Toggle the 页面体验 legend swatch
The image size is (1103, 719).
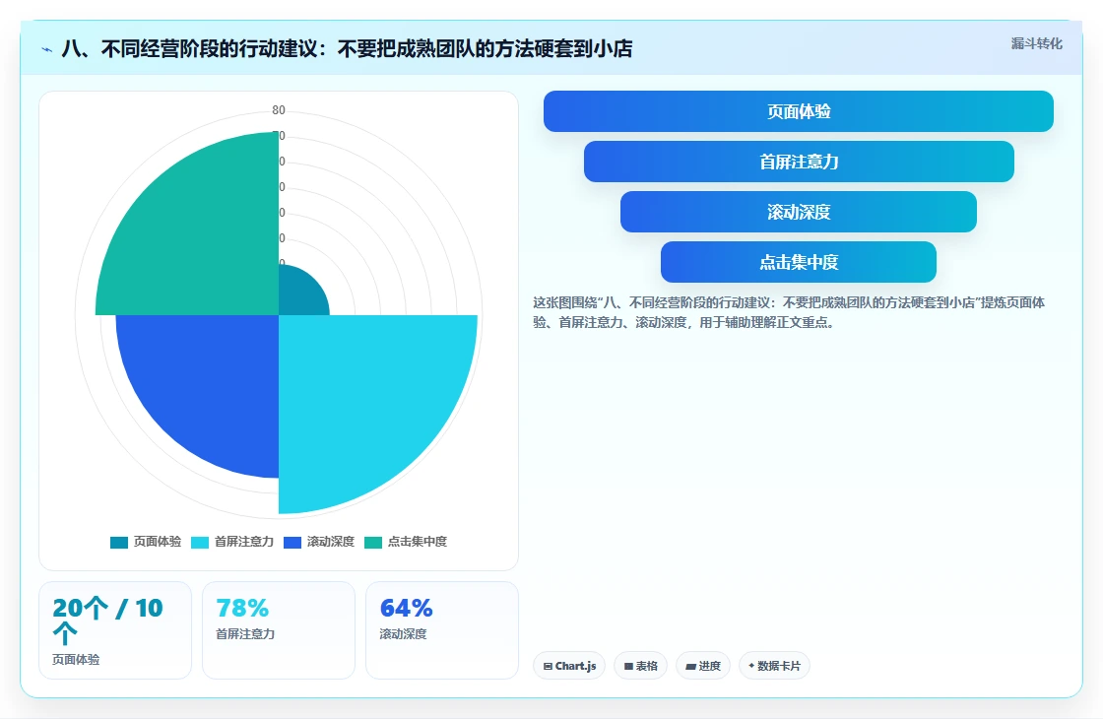pyautogui.click(x=119, y=542)
